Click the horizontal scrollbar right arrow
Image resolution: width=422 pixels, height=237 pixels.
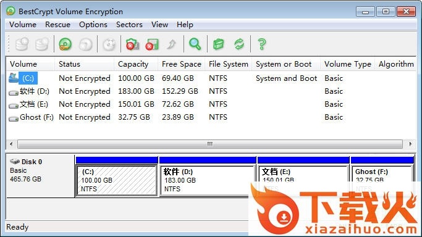[410, 144]
